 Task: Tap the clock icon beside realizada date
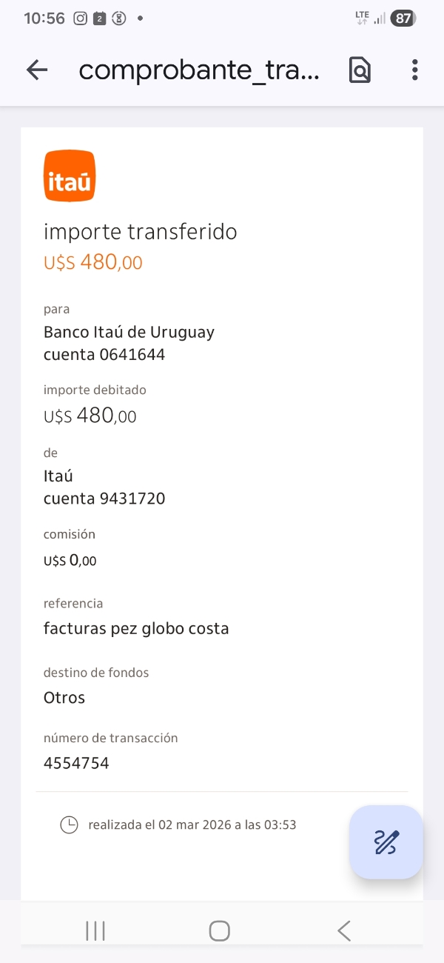coord(69,824)
